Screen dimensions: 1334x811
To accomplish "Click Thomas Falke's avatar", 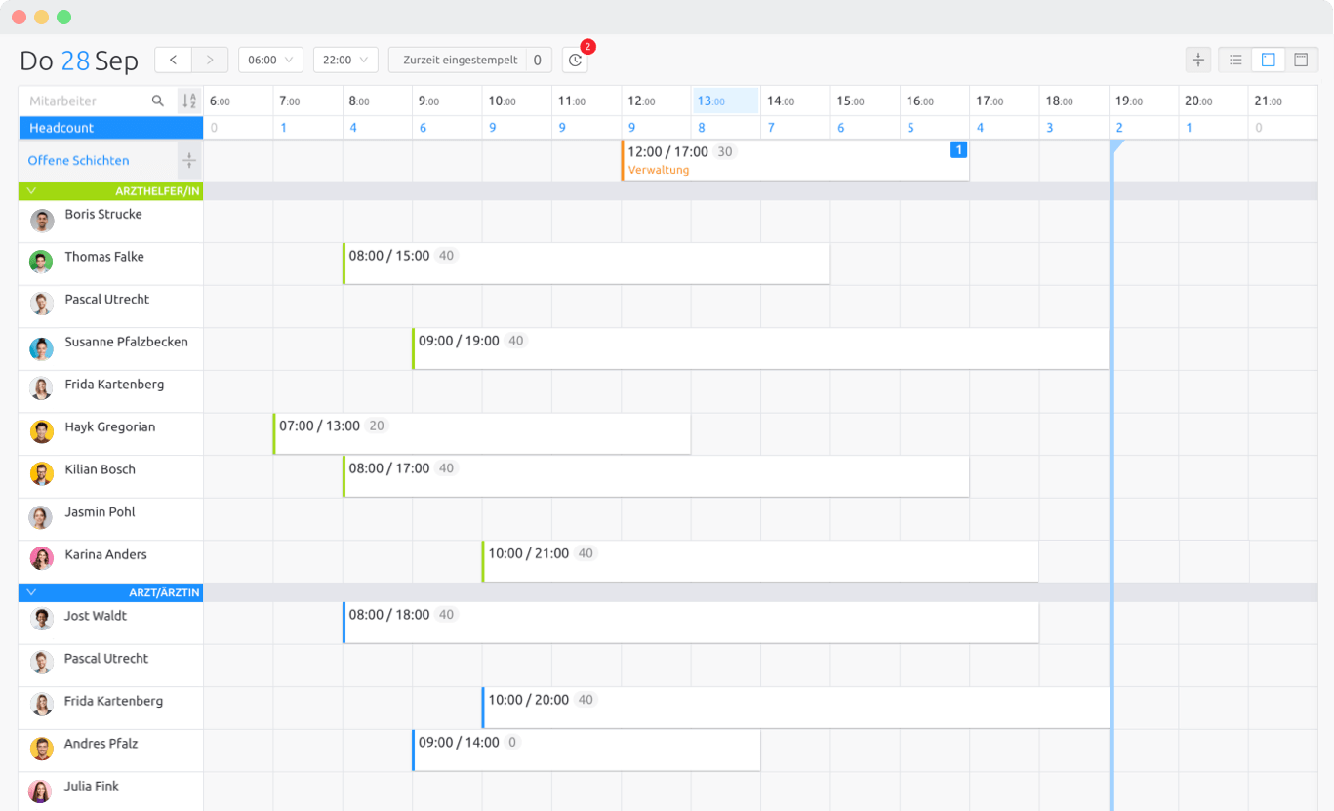I will coord(41,262).
